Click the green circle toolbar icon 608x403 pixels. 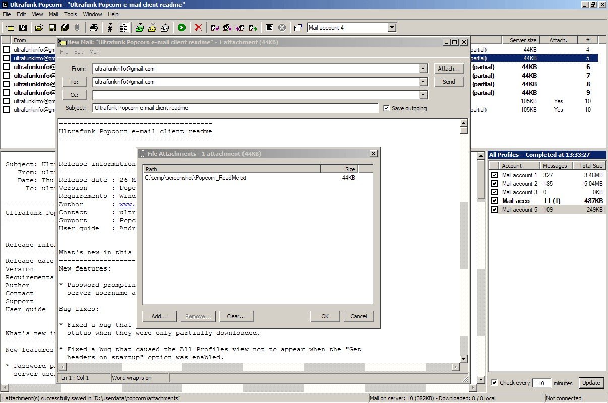pos(181,28)
